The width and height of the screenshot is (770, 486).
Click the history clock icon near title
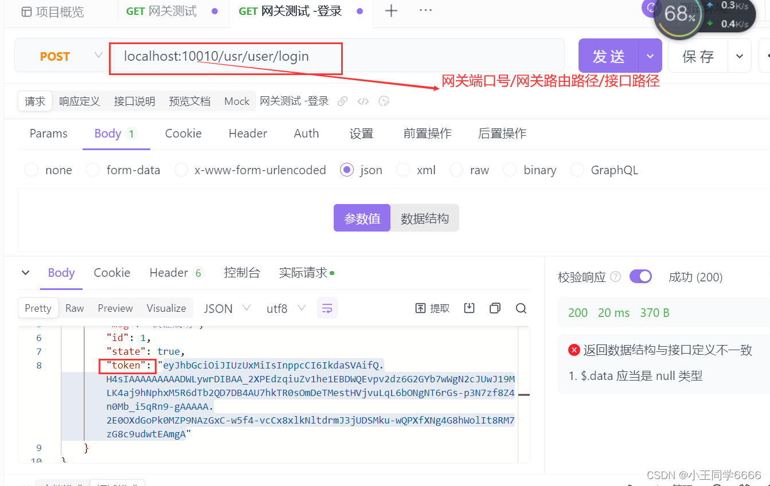pos(384,101)
